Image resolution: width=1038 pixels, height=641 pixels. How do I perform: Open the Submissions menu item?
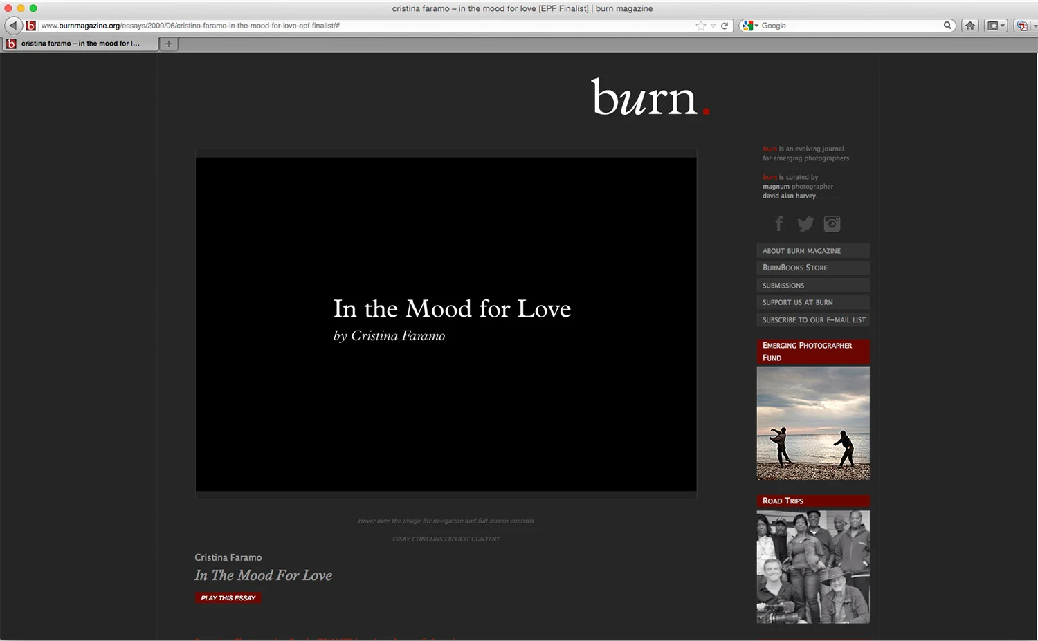tap(813, 286)
